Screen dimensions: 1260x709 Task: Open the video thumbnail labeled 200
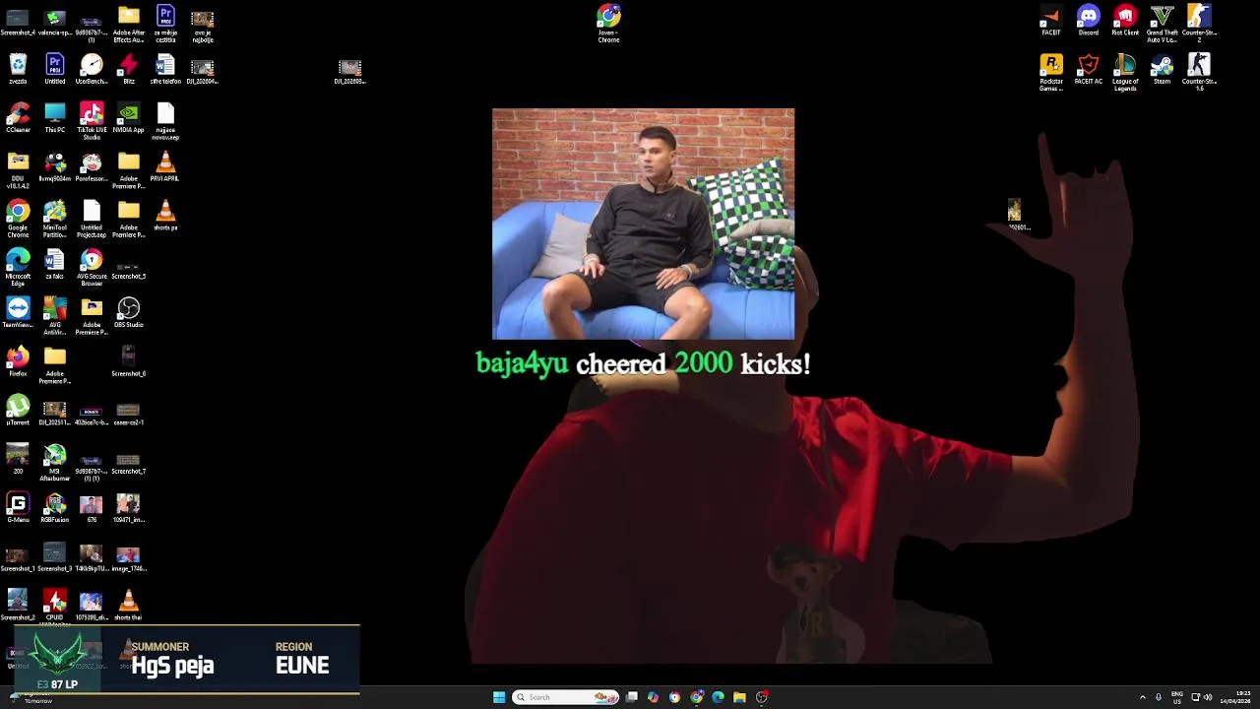pyautogui.click(x=18, y=459)
